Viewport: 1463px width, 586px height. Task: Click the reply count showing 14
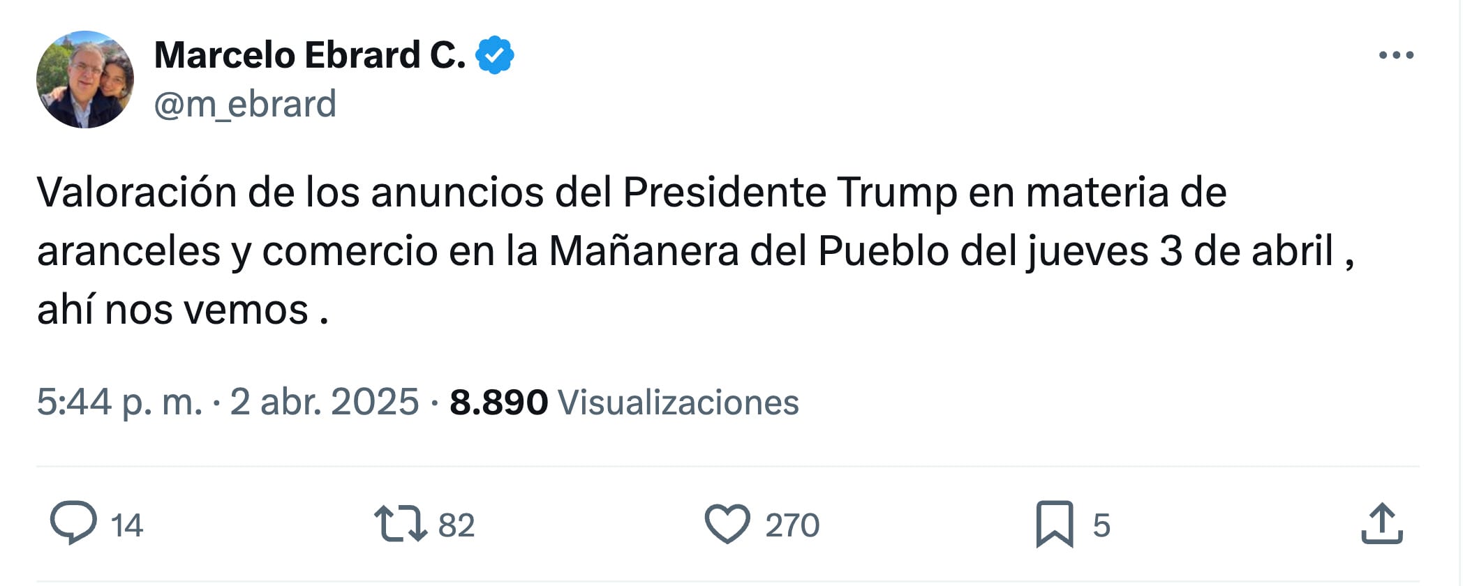(x=128, y=525)
